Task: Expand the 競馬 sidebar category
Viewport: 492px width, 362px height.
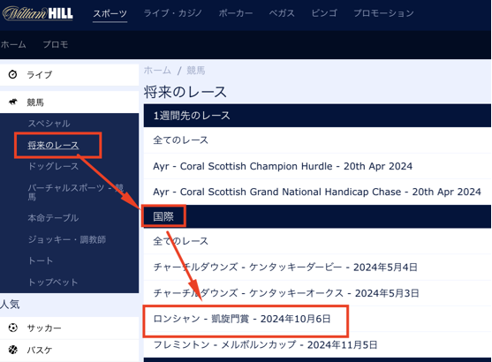Action: [x=70, y=102]
